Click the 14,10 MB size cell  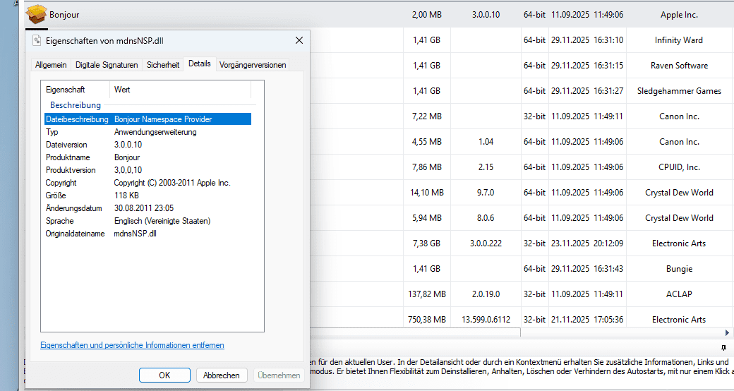click(426, 193)
